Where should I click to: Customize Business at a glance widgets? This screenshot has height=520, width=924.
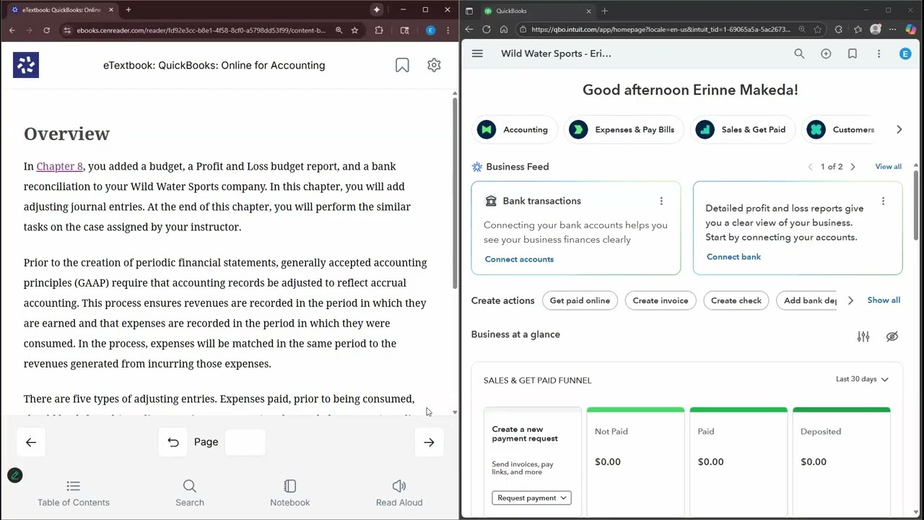coord(863,337)
